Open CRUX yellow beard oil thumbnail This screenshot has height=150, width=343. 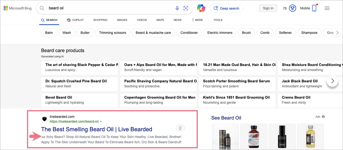310,137
